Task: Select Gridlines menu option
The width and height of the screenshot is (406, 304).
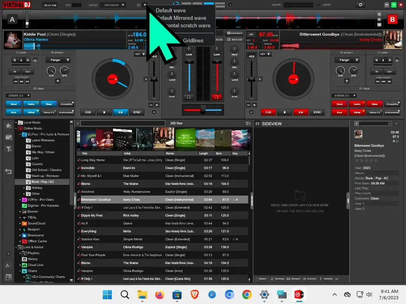Action: [193, 41]
